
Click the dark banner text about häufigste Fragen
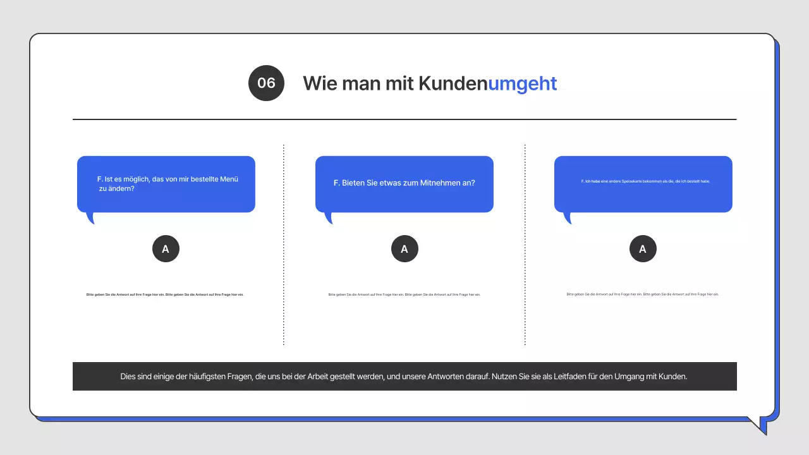pos(404,376)
